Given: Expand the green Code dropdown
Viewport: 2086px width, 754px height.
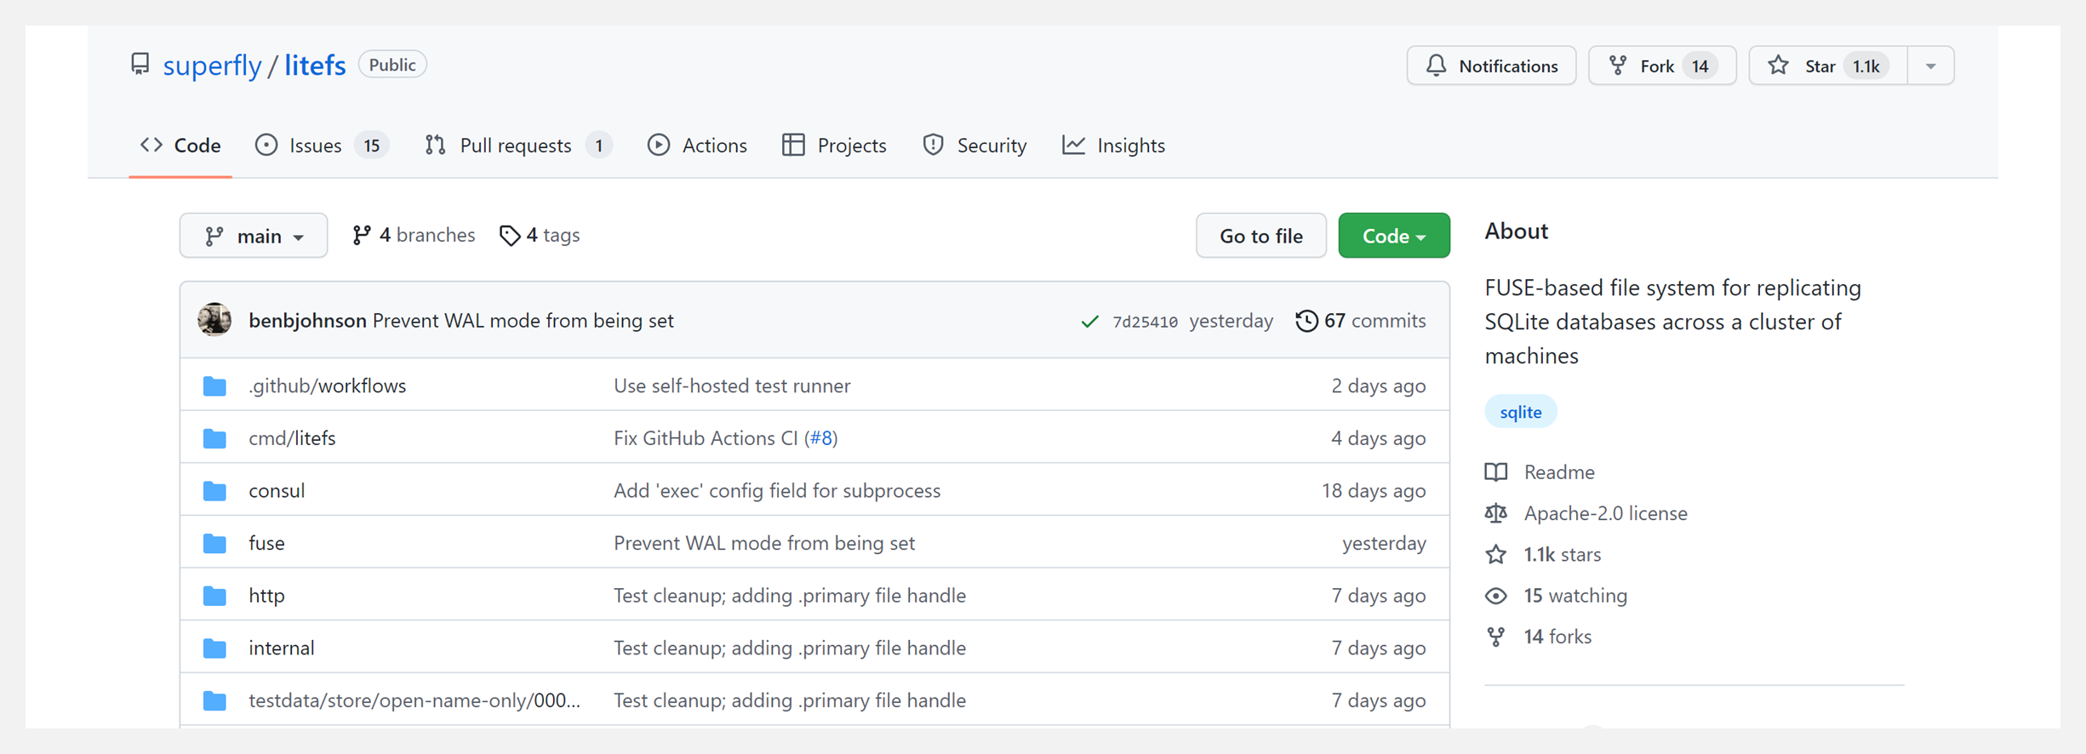Looking at the screenshot, I should tap(1393, 236).
